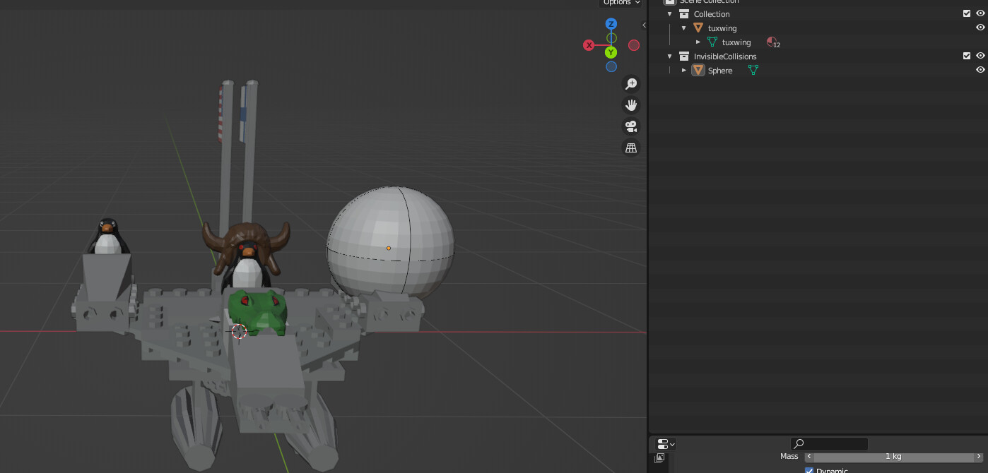This screenshot has height=473, width=988.
Task: Click the Mass 1 kg value field
Action: pyautogui.click(x=893, y=457)
